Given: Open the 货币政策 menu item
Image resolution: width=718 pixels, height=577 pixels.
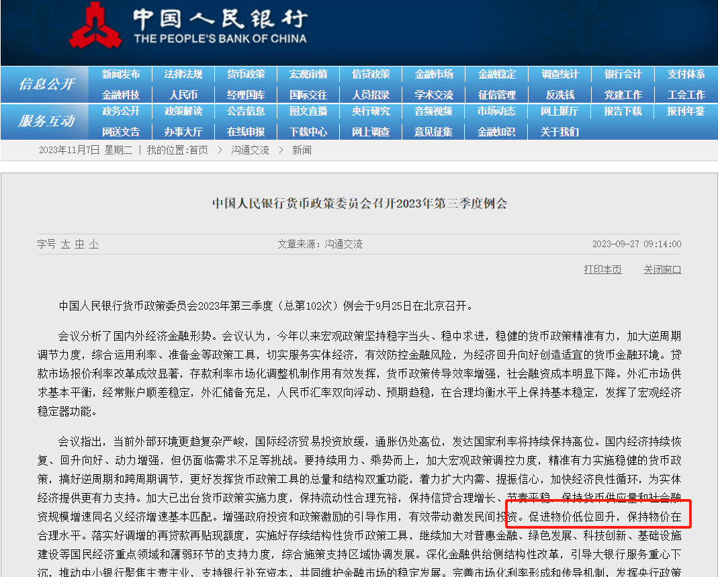Looking at the screenshot, I should tap(246, 74).
